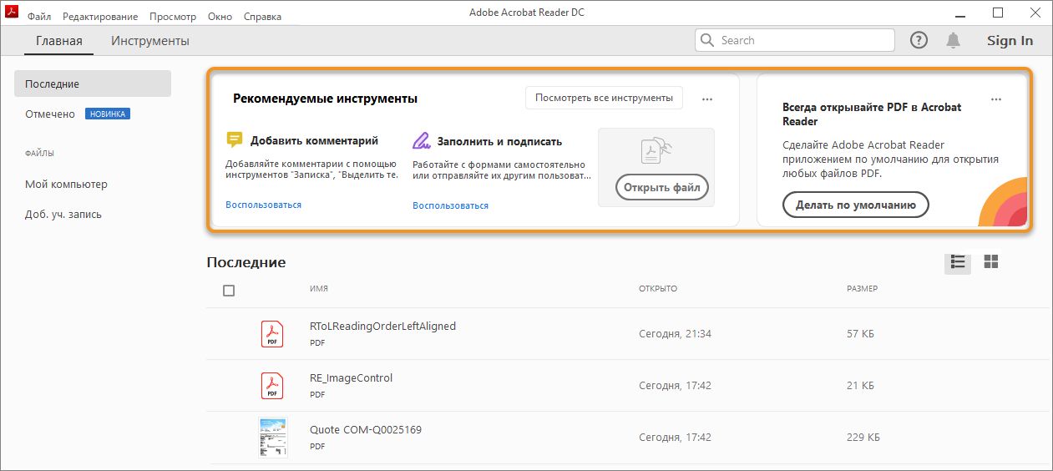This screenshot has width=1053, height=471.
Task: Open the help question mark icon
Action: click(x=919, y=40)
